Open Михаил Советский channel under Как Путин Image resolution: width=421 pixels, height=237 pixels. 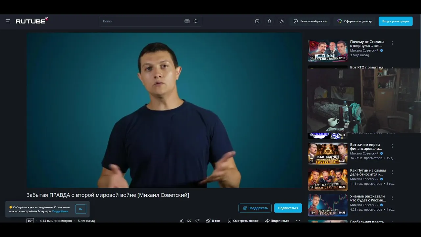tap(364, 179)
